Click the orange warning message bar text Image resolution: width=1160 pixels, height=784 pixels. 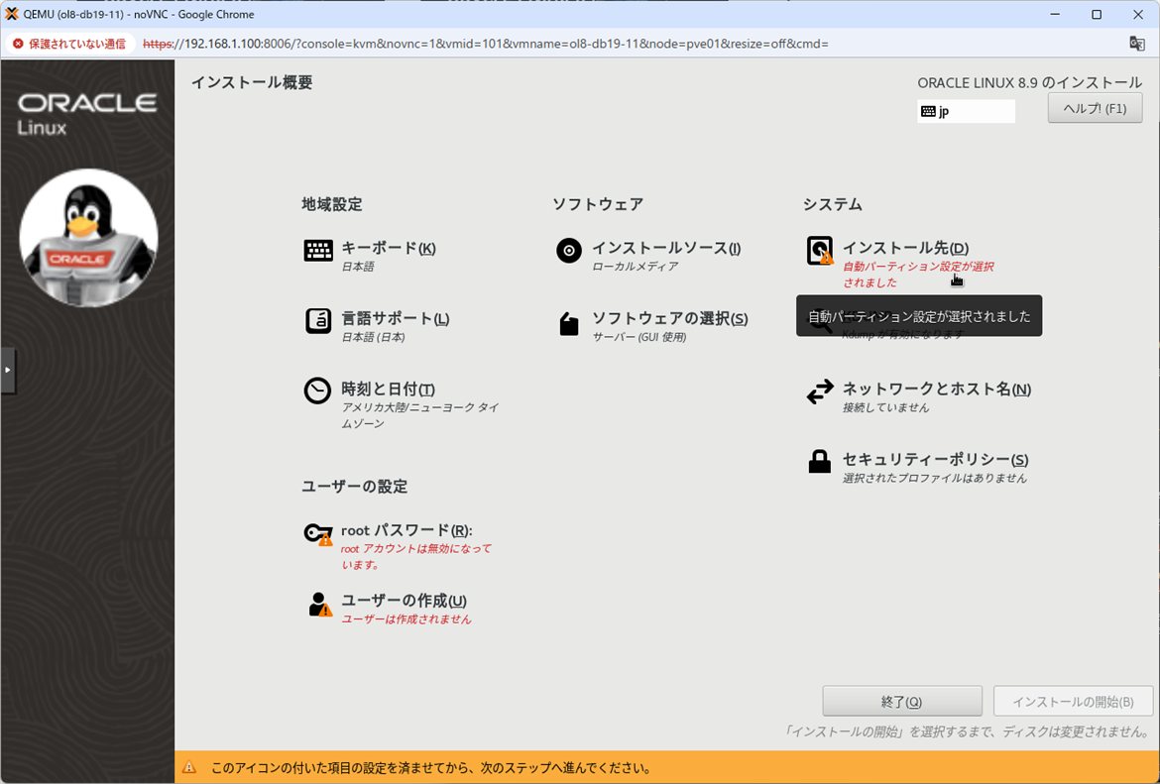(x=431, y=768)
